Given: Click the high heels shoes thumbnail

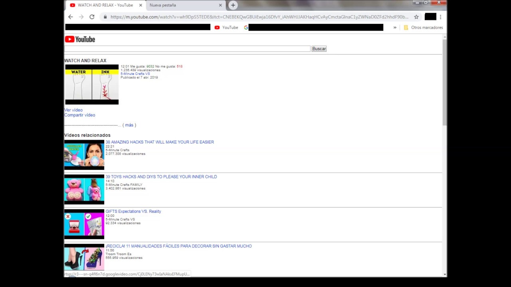Looking at the screenshot, I should coord(84,258).
